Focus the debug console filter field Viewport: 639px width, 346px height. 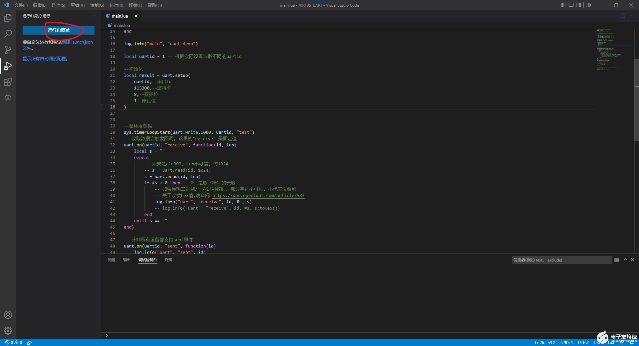(561, 260)
